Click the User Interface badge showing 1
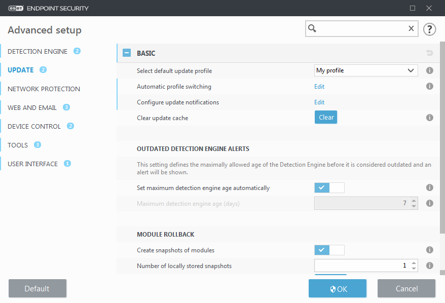Viewport: 445px width, 303px height. [67, 164]
